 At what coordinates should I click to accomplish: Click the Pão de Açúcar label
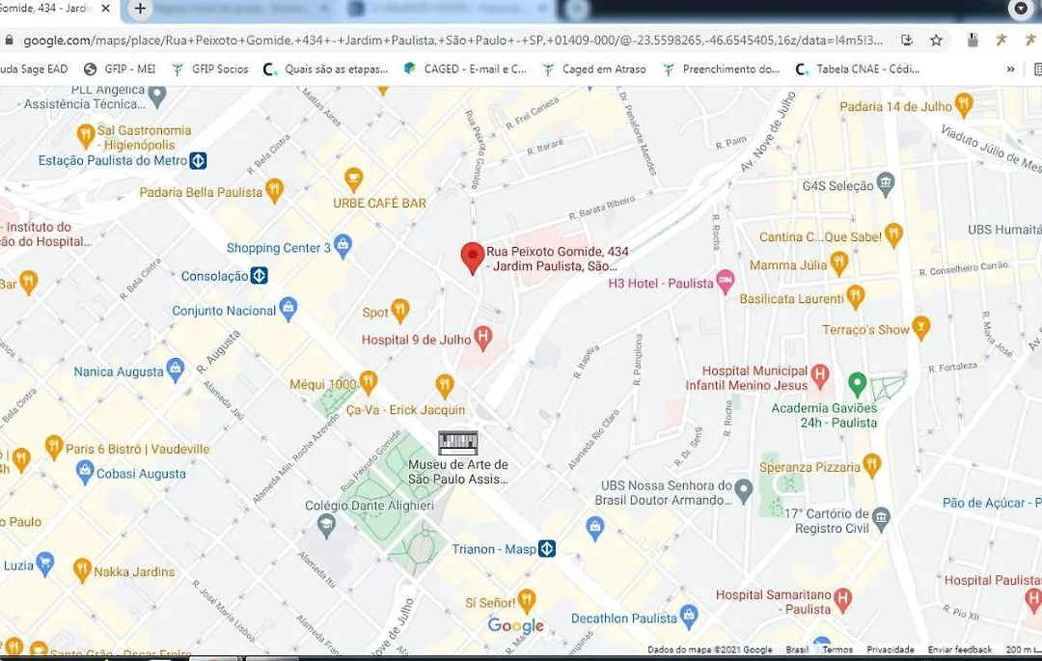pyautogui.click(x=992, y=503)
